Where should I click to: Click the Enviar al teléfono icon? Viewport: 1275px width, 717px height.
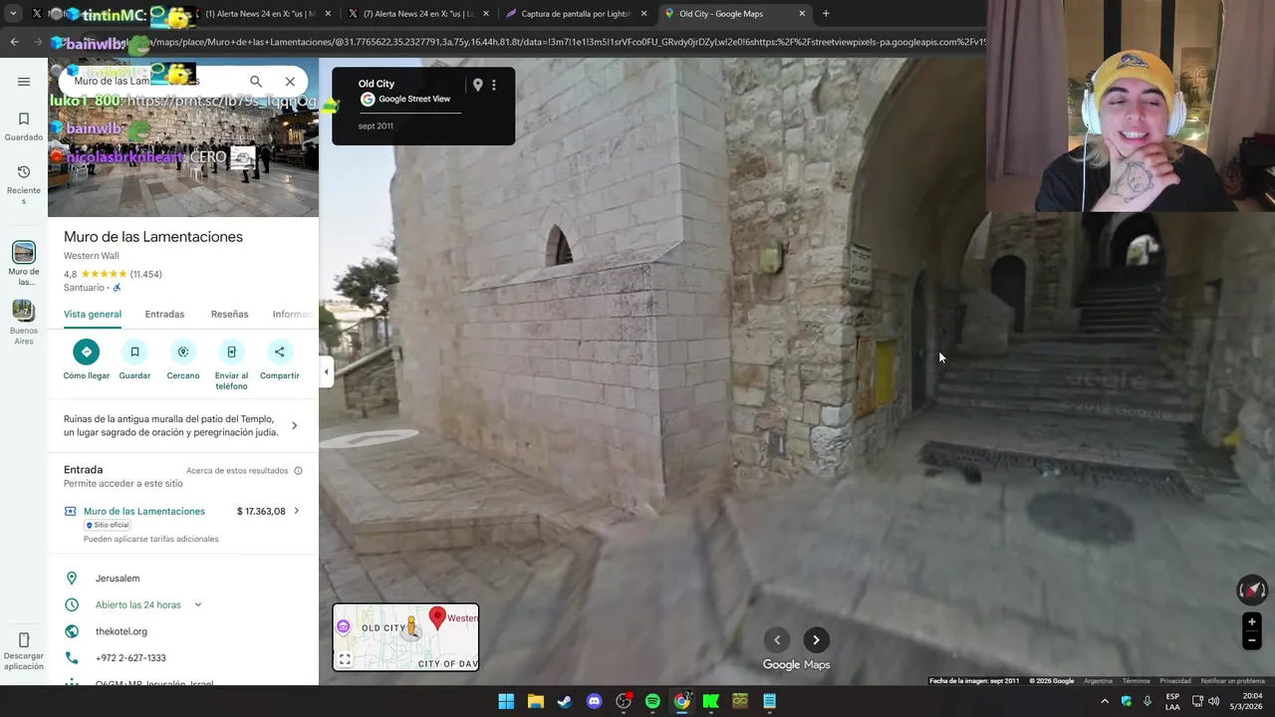(231, 352)
